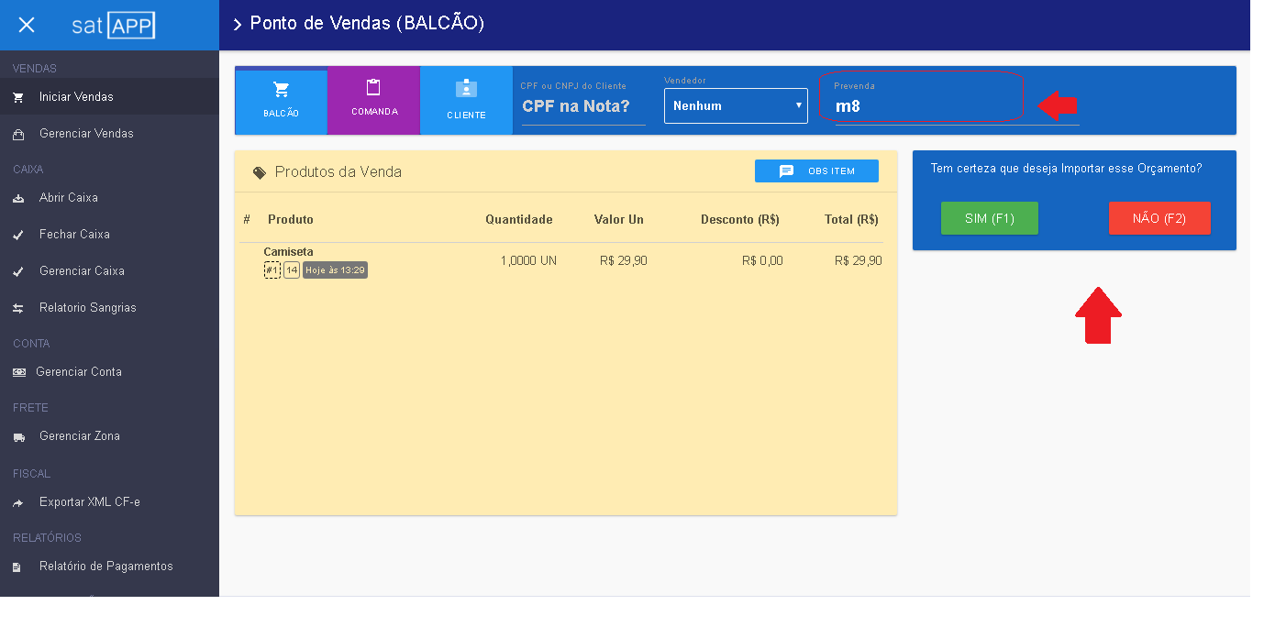Click the truck icon beside Gerenciar Zona
The image size is (1264, 638).
(x=18, y=437)
